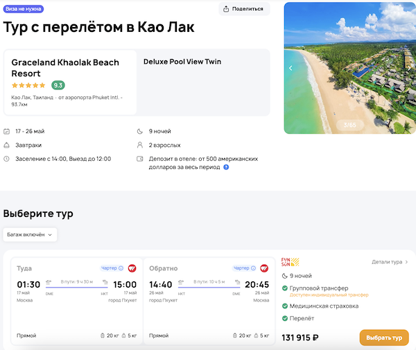416x350 pixels.
Task: Select the Deluxe Pool View Twin room
Action: (182, 62)
